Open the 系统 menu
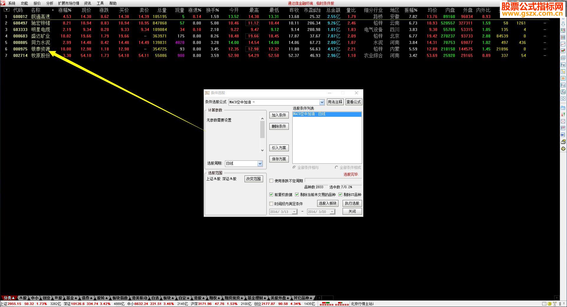Viewport: 567px width, 307px height. pos(12,3)
